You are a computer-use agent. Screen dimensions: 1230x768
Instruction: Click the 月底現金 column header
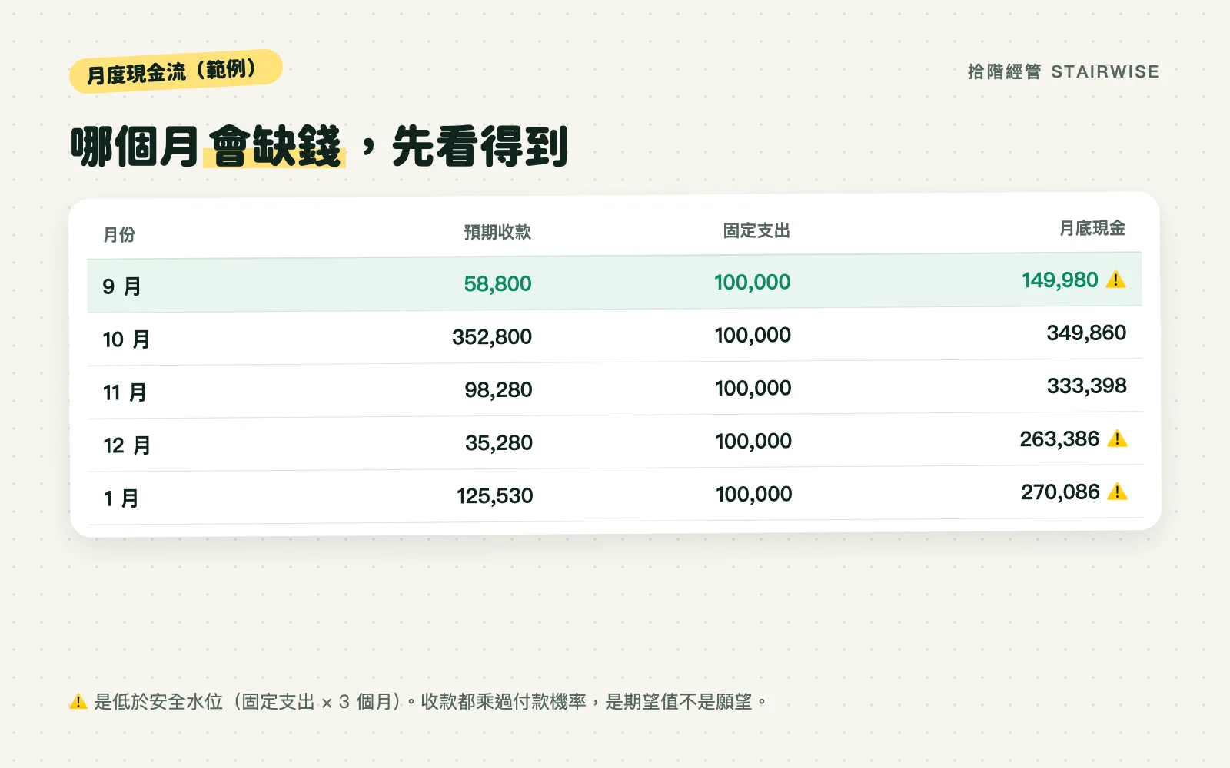pyautogui.click(x=1092, y=228)
